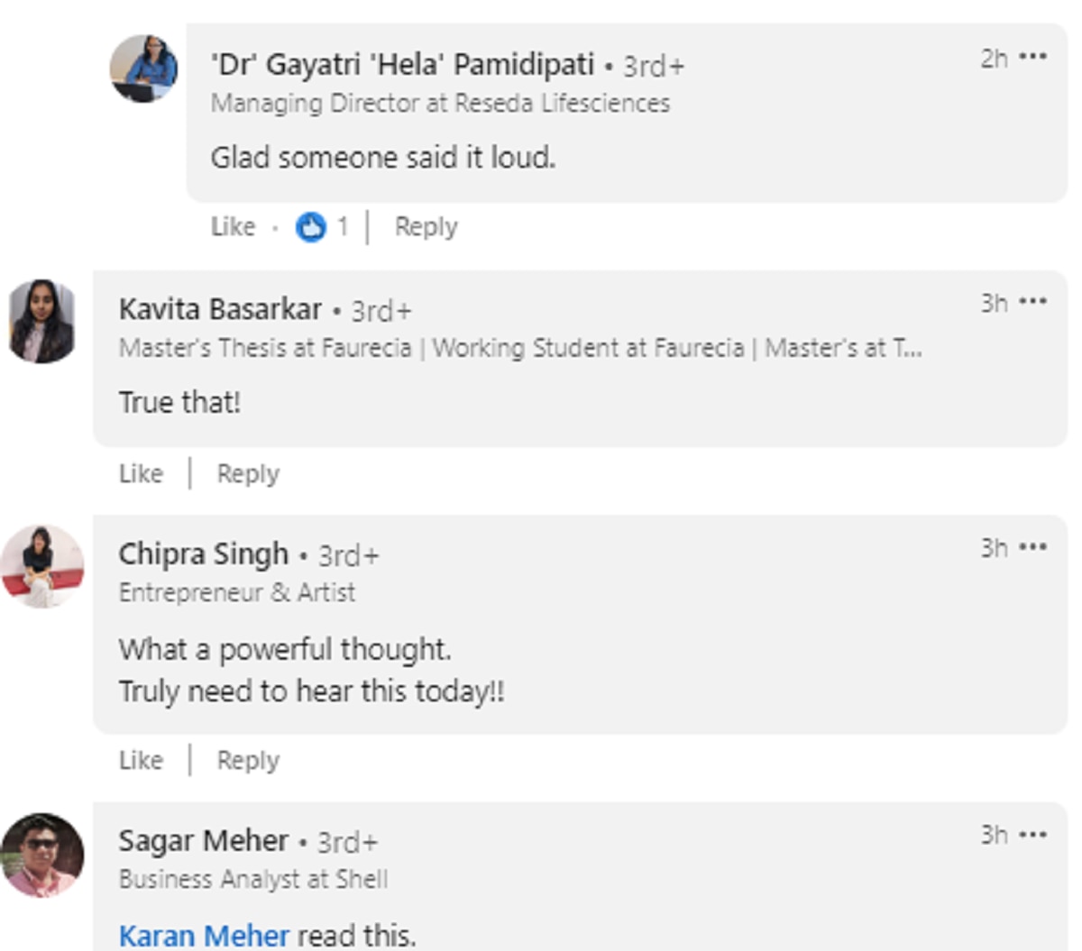The width and height of the screenshot is (1082, 951).
Task: Like Chipra Singh's powerful thought comment
Action: coord(141,761)
